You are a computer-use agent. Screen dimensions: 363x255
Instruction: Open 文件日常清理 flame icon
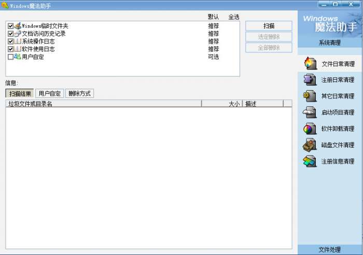(311, 63)
